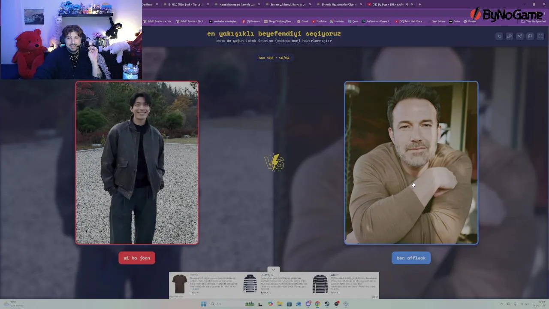Close the ad banner with its X
The width and height of the screenshot is (549, 309).
tap(377, 297)
